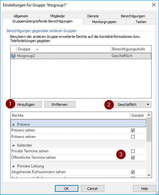Enable the Präsenz setzen checkbox

pos(133,137)
